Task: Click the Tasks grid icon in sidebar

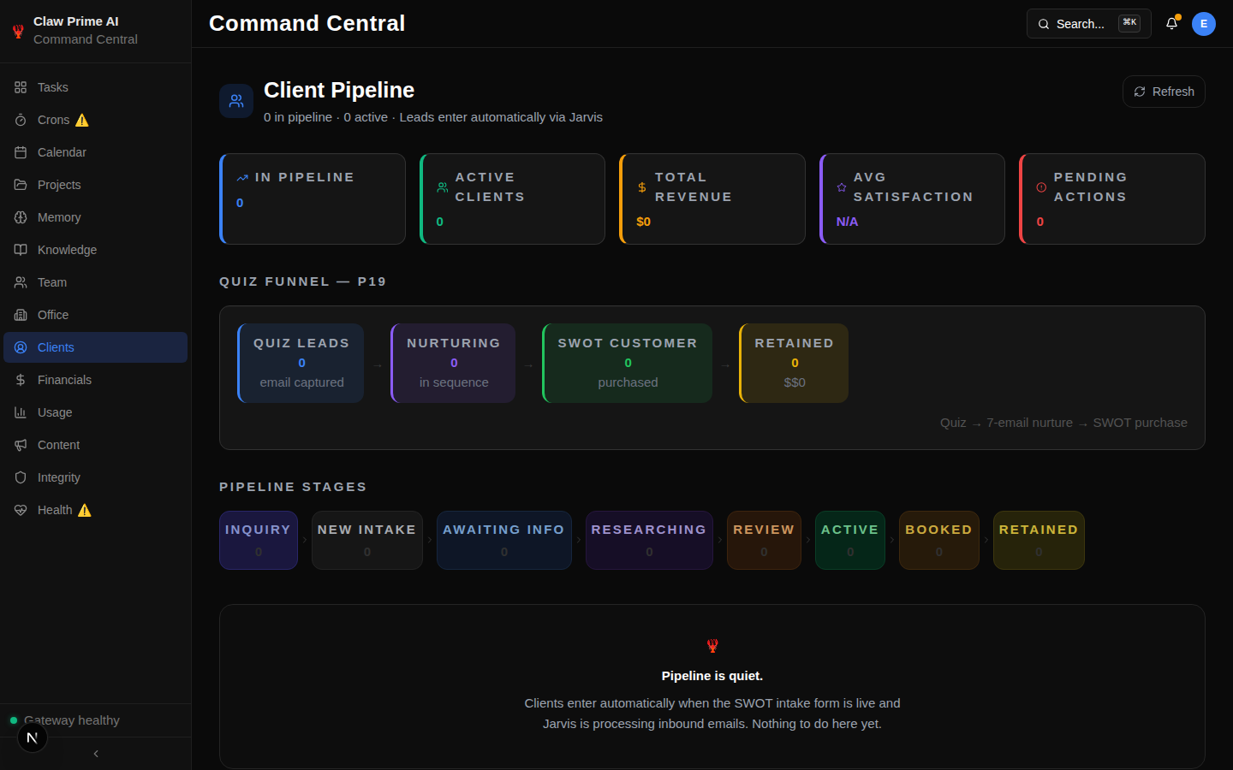Action: pos(21,87)
